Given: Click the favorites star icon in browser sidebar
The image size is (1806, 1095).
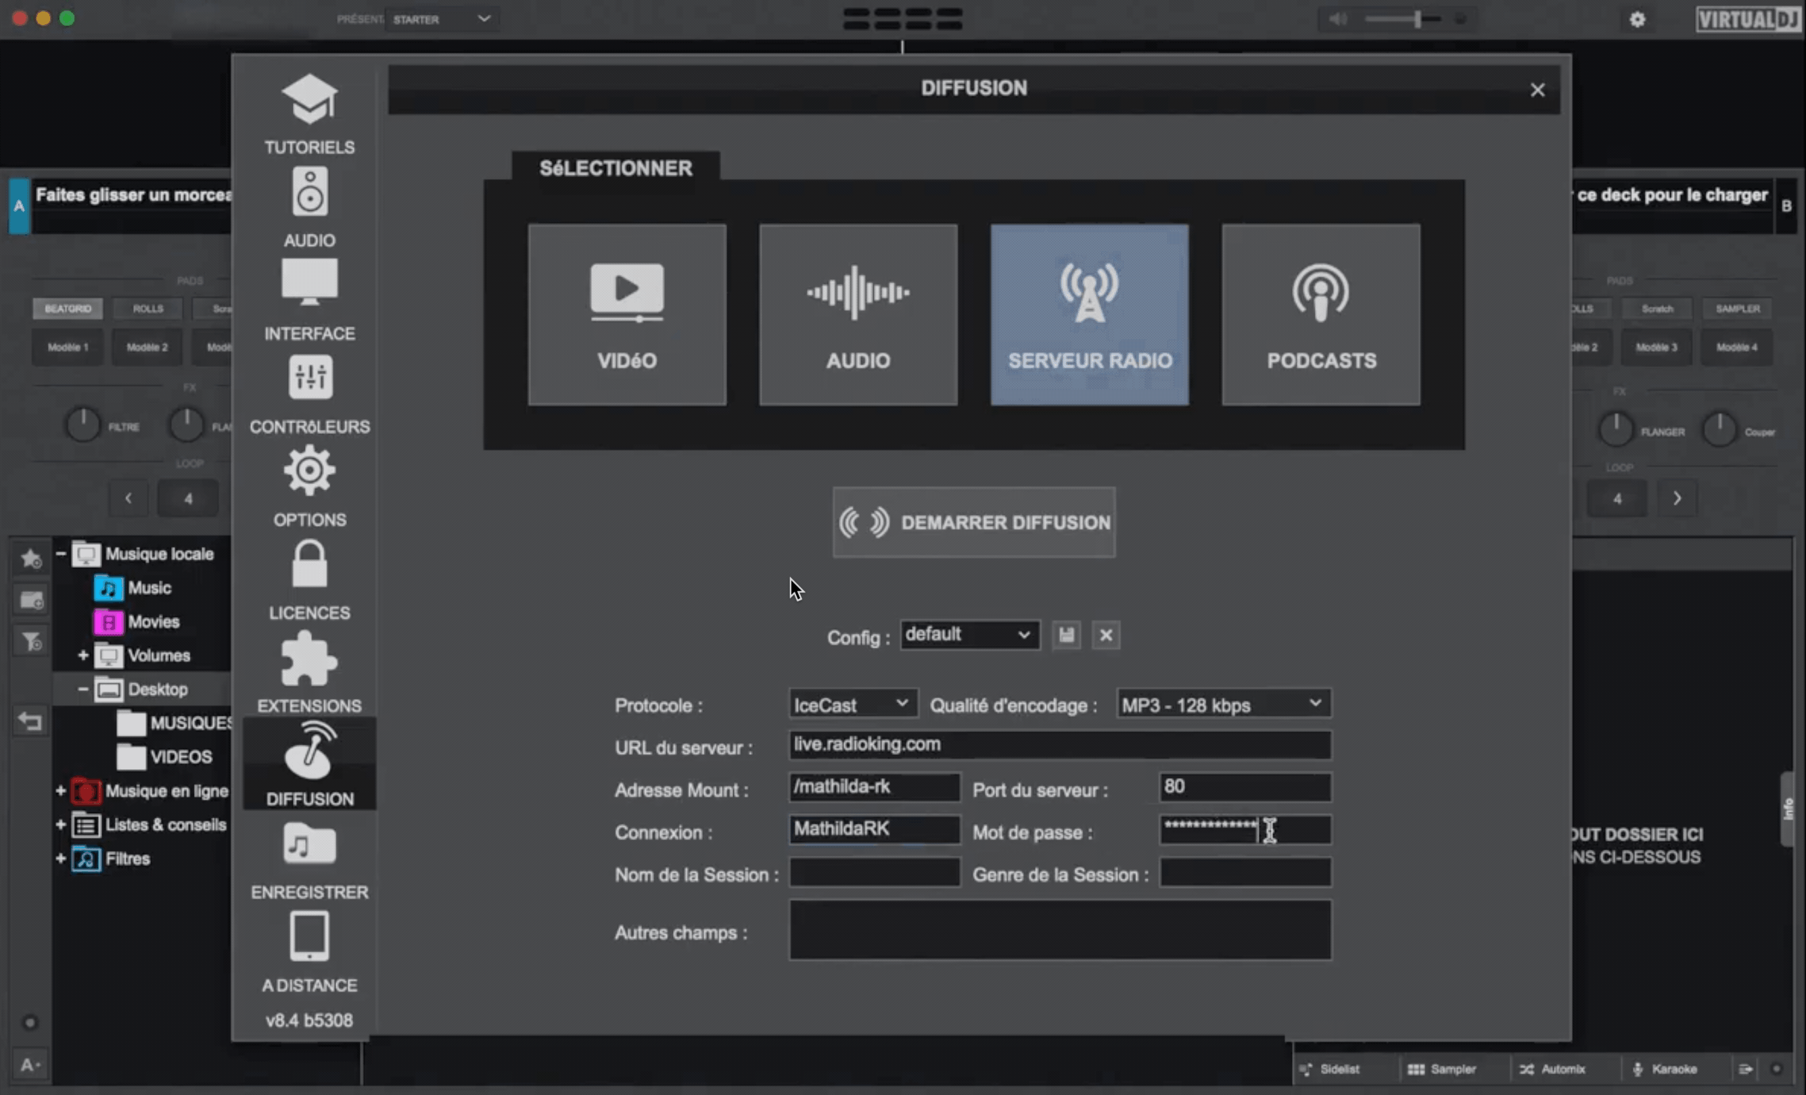Looking at the screenshot, I should [x=31, y=559].
